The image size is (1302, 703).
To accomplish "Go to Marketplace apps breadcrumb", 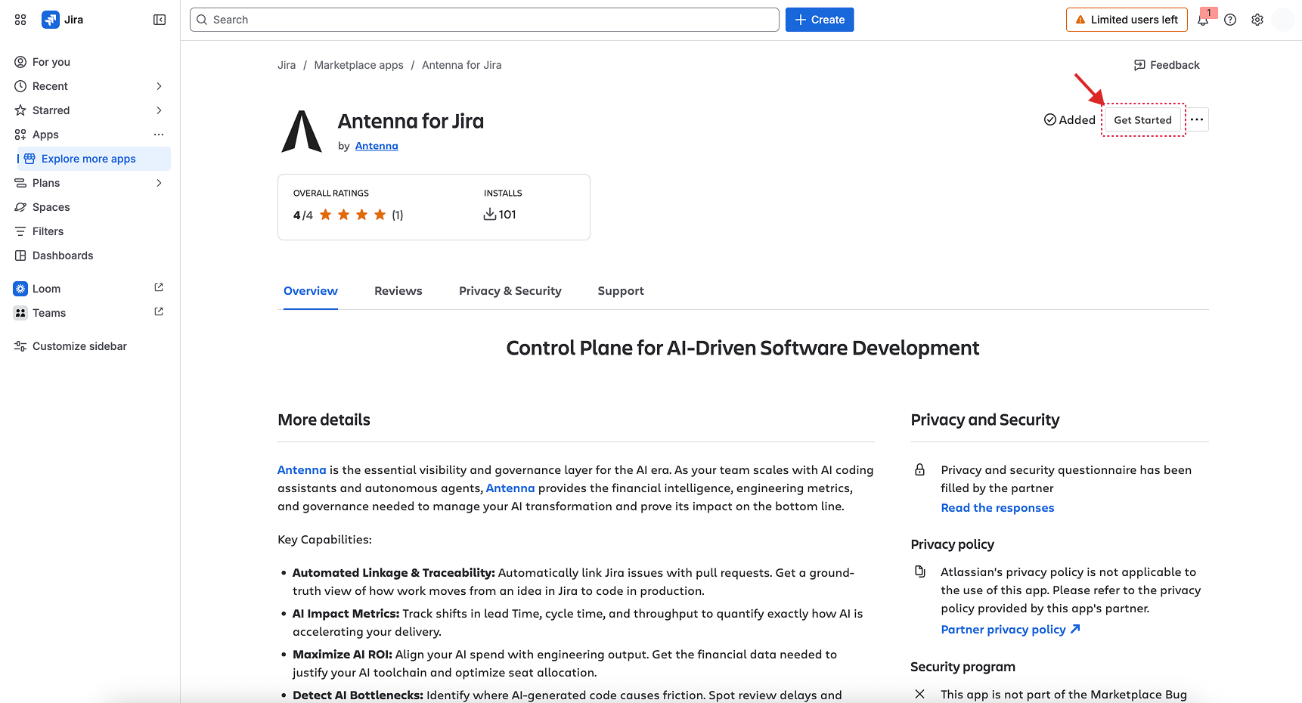I will pos(358,65).
